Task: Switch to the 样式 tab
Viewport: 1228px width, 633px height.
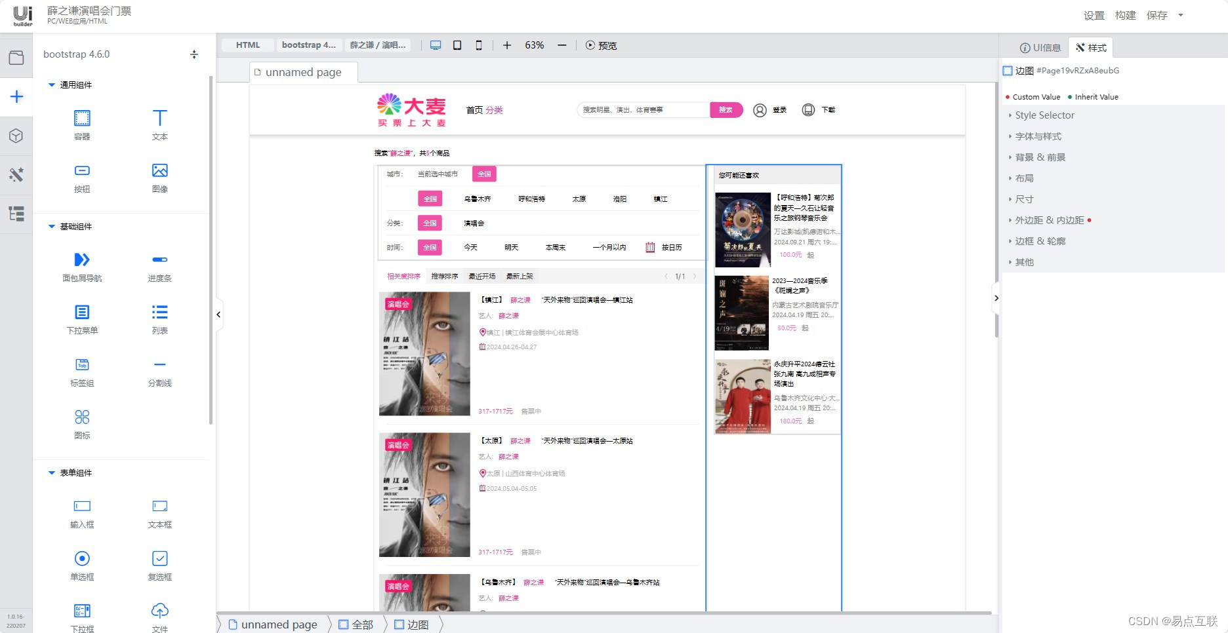Action: pos(1091,48)
